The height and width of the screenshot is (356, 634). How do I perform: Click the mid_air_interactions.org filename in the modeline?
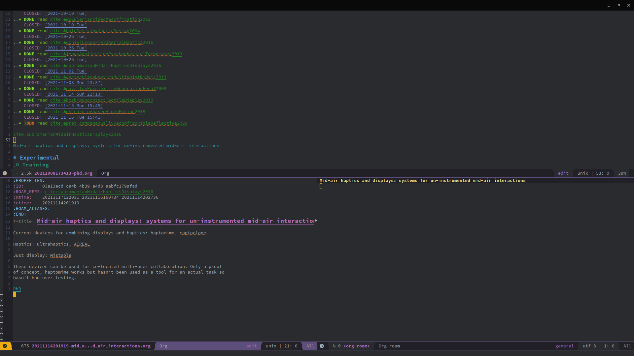coord(91,346)
